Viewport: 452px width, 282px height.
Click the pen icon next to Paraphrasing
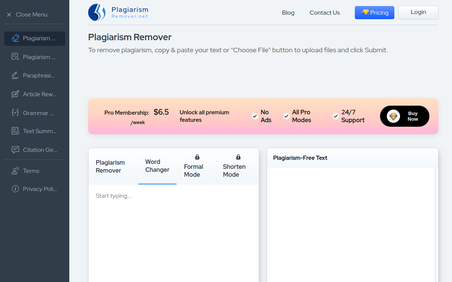coord(15,75)
